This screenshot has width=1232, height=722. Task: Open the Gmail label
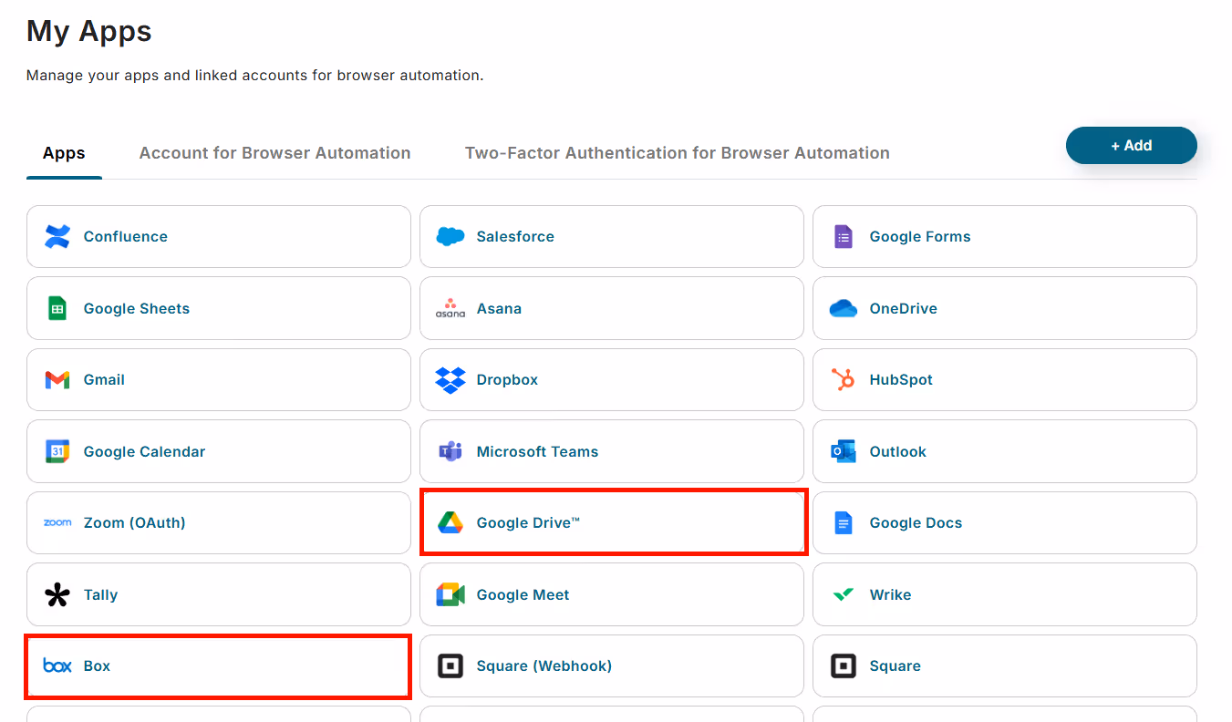click(104, 379)
